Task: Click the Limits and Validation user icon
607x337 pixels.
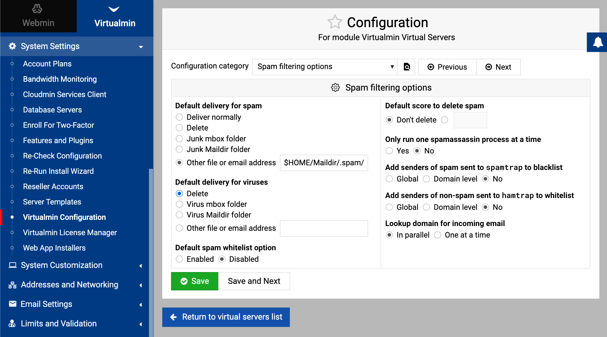Action: click(x=12, y=323)
